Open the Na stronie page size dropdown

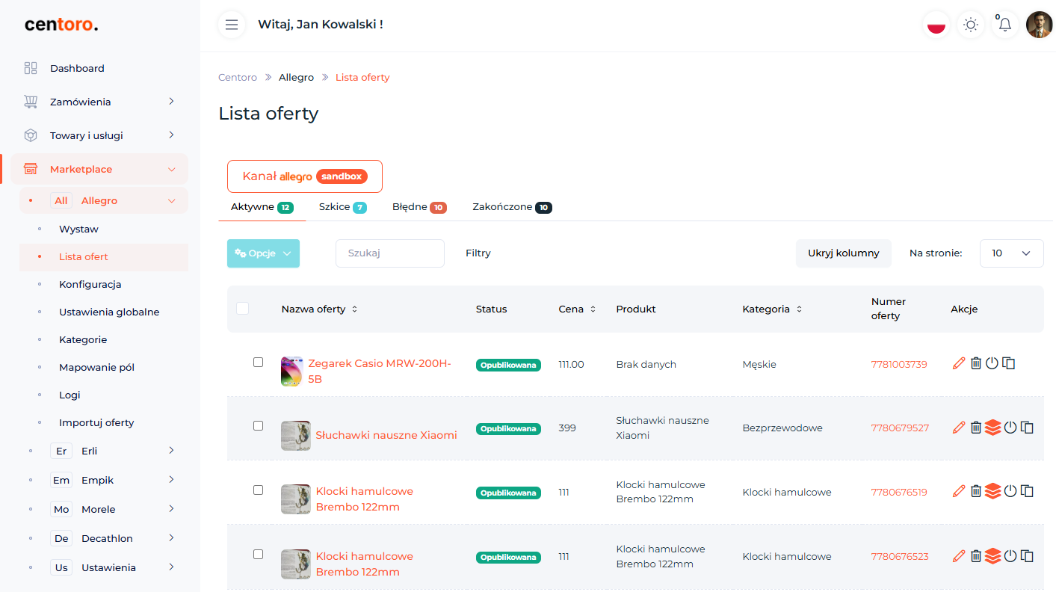click(1011, 253)
